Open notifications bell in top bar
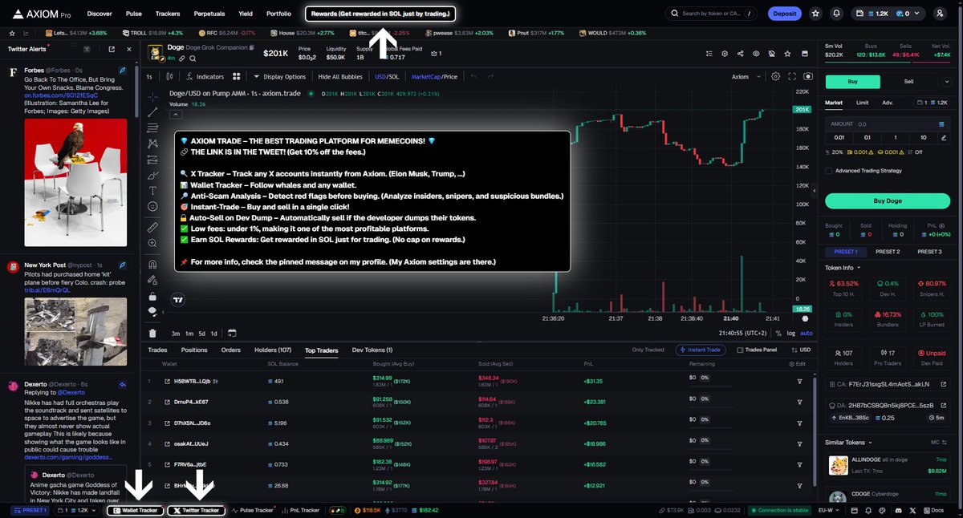 pyautogui.click(x=837, y=14)
